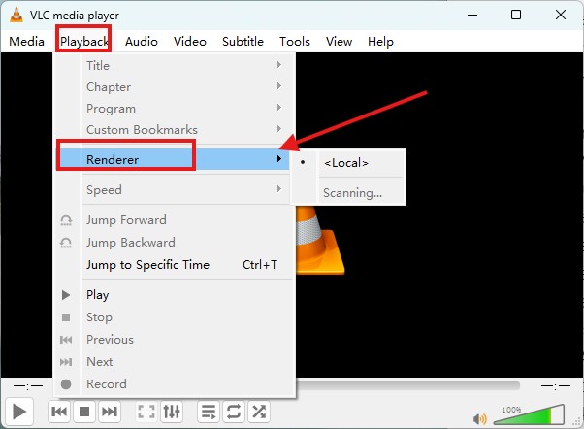Select the <Local> renderer option
Screen dimensions: 584x429
(x=348, y=163)
